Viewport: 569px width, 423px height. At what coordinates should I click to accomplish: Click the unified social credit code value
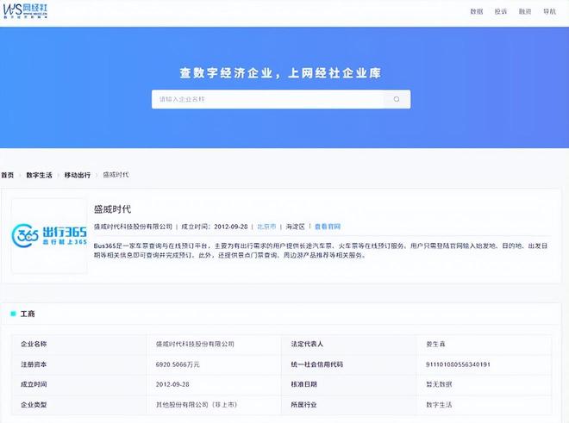pos(459,364)
